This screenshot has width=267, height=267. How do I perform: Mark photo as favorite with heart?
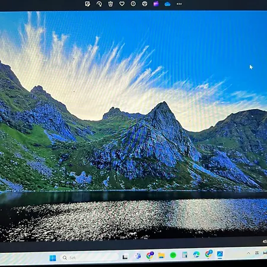tap(122, 4)
